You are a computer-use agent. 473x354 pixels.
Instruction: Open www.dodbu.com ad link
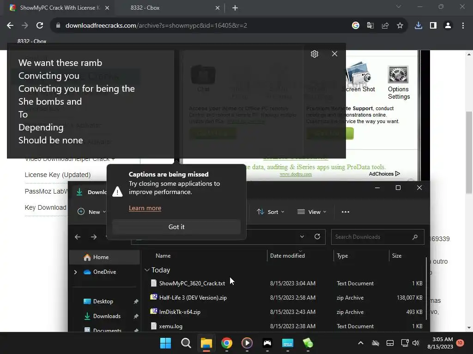pos(296,174)
